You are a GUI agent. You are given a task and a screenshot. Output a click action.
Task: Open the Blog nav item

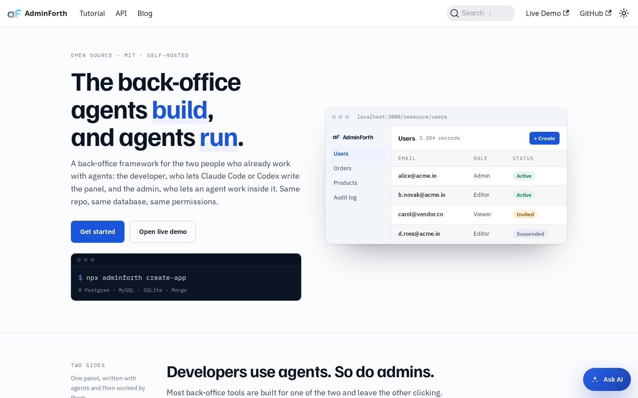coord(145,13)
